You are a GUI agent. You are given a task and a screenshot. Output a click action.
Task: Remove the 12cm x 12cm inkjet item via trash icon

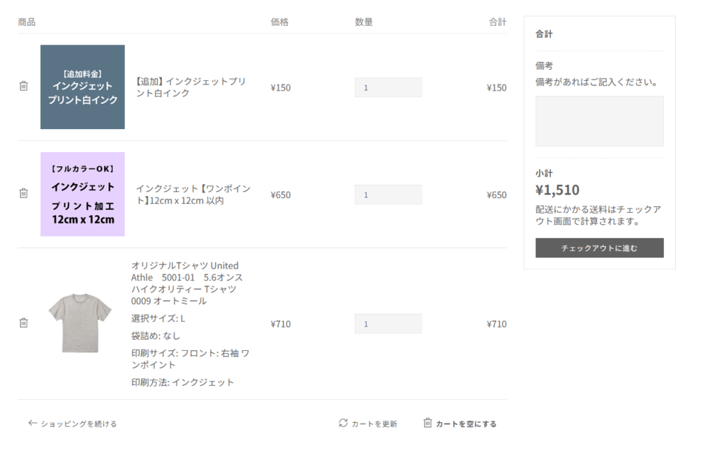24,193
